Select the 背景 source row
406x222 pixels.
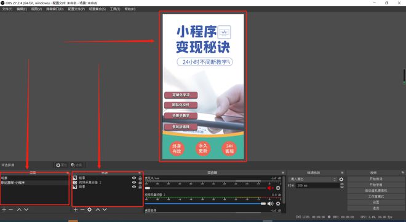[x=108, y=186]
